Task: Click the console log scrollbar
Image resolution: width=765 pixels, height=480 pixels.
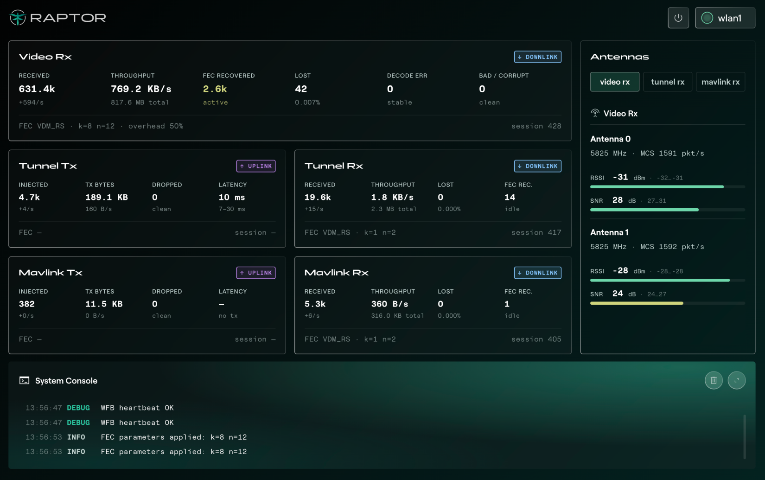Action: [x=745, y=436]
